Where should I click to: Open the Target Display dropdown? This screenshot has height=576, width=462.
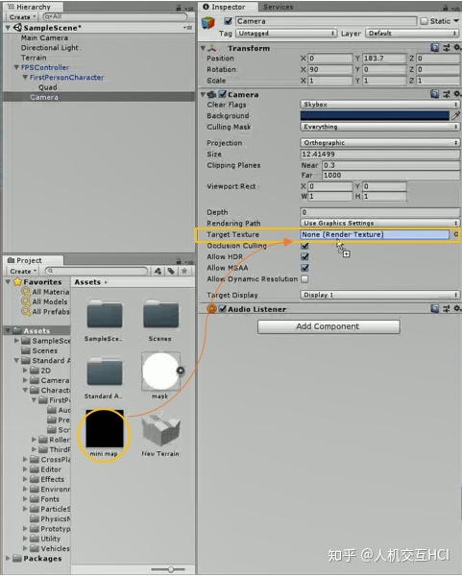click(380, 295)
